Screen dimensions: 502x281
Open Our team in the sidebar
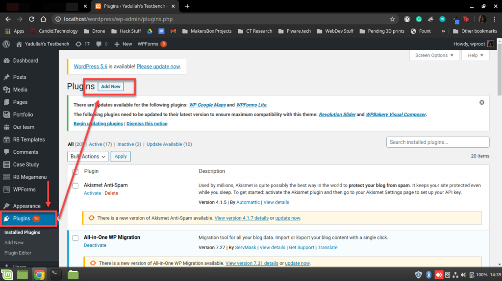pos(24,127)
